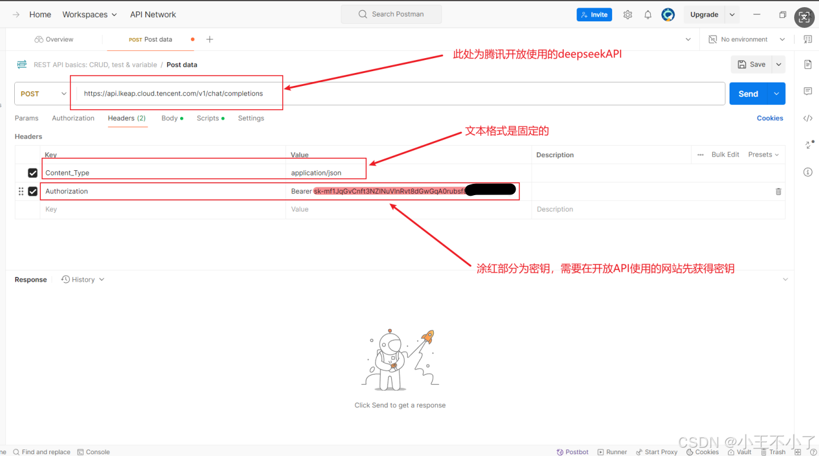Screen dimensions: 819x456
Task: Click the Upgrade button
Action: click(704, 15)
